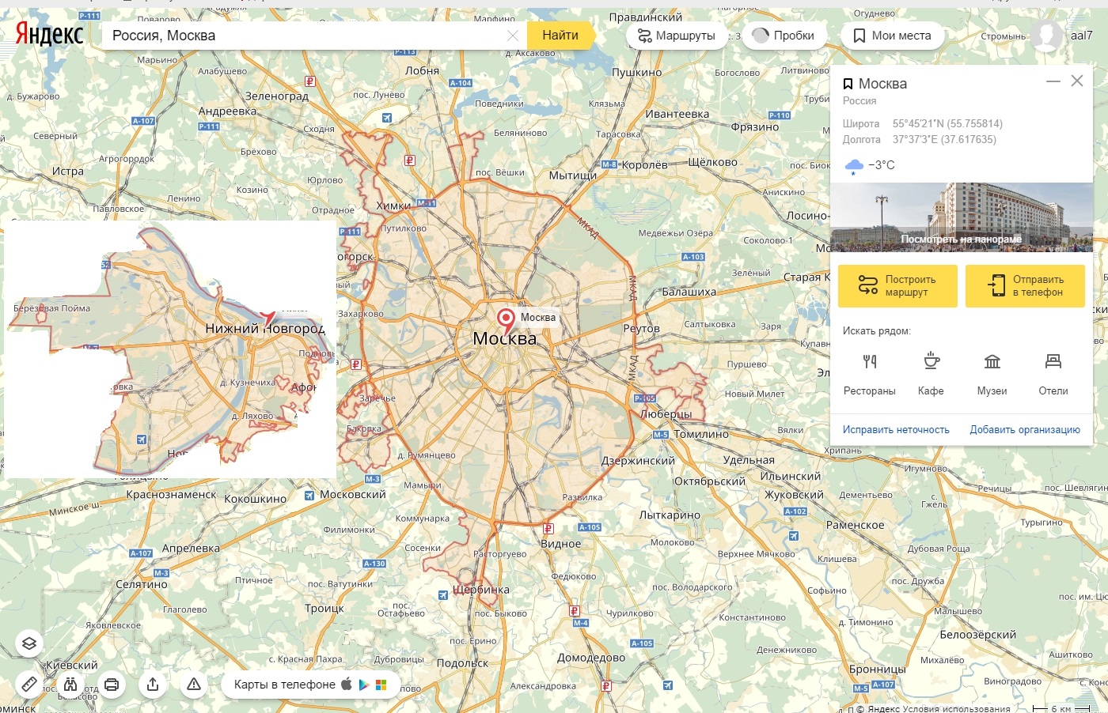The height and width of the screenshot is (713, 1108).
Task: Click the Нижний Новгород label on inset map
Action: [x=265, y=328]
